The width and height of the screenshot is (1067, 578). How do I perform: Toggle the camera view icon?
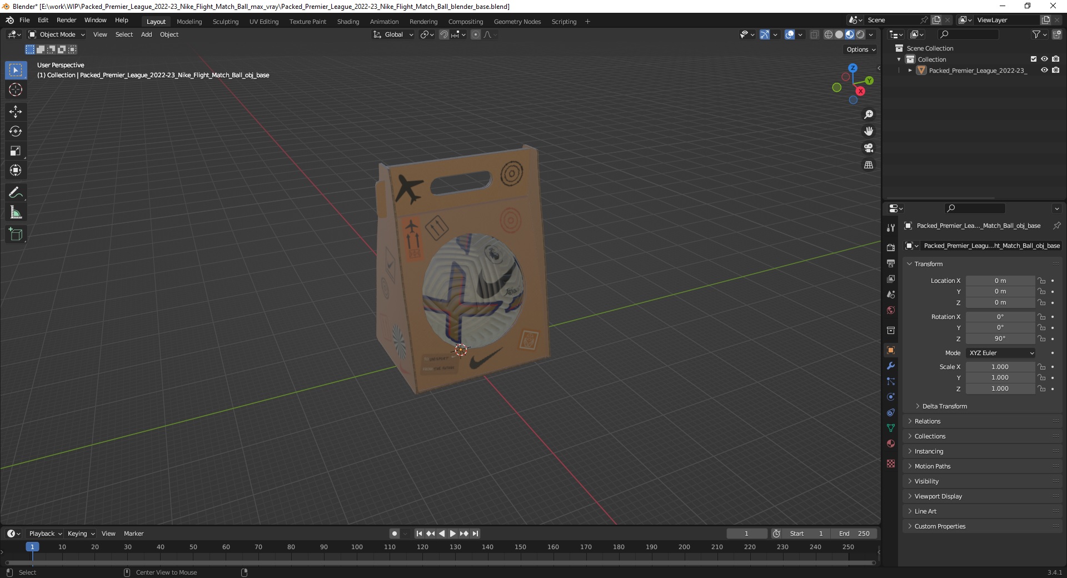click(x=868, y=148)
